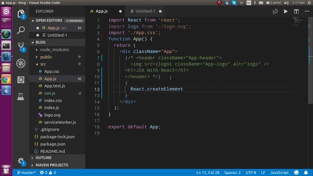
Task: Click the editor minimap preview
Action: pyautogui.click(x=299, y=22)
